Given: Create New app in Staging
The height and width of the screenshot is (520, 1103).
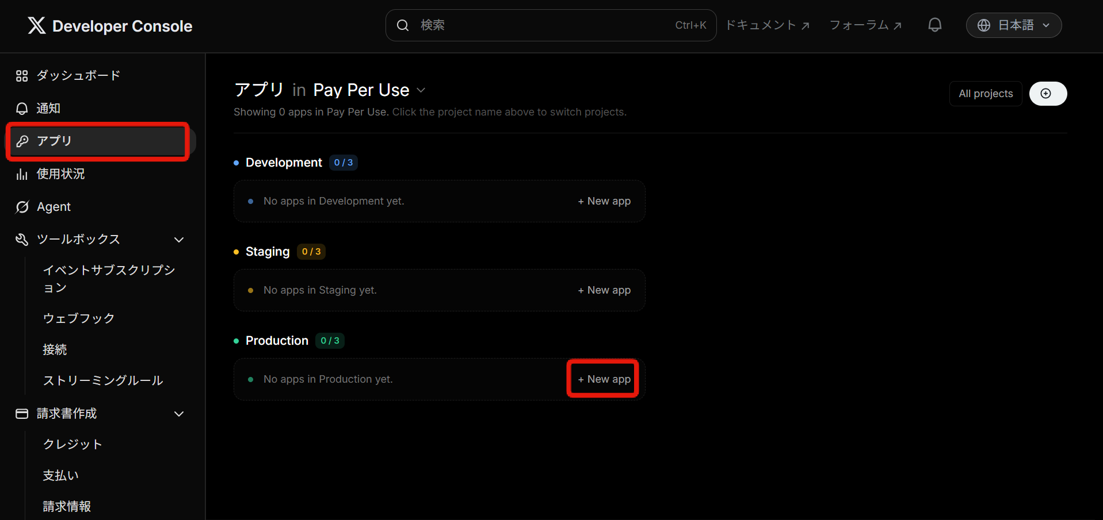Looking at the screenshot, I should tap(604, 290).
